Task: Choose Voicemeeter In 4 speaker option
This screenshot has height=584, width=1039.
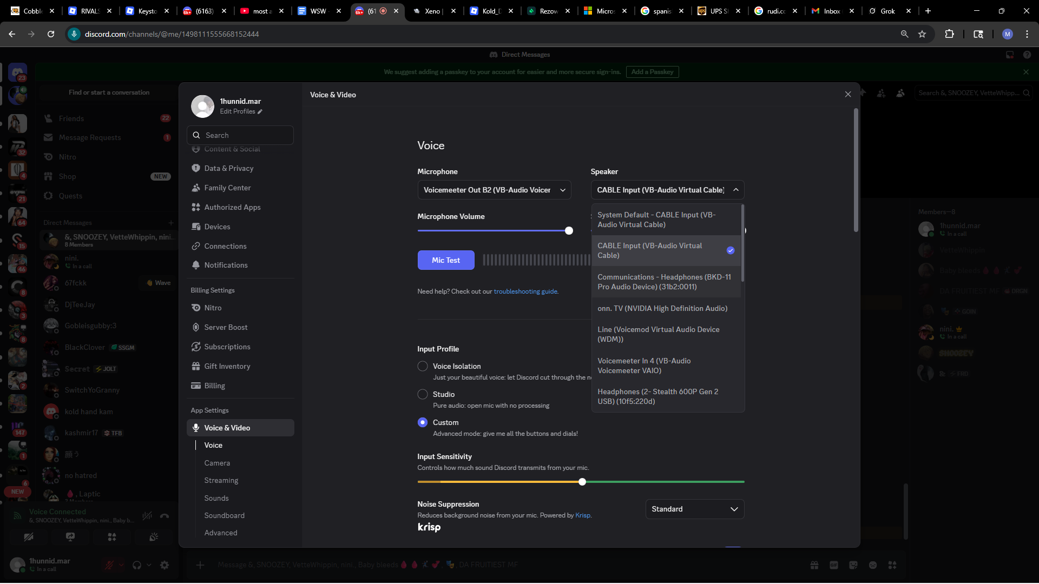Action: [666, 366]
